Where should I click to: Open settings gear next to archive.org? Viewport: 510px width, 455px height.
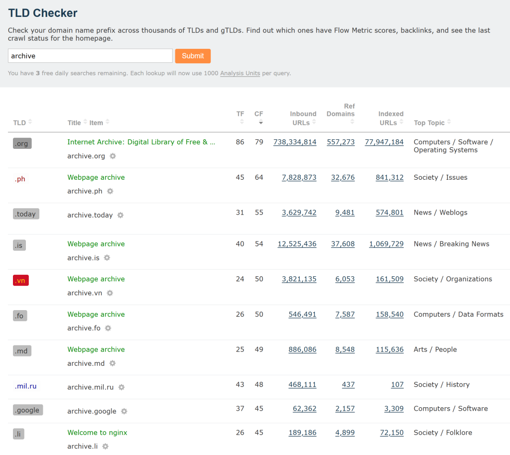click(x=113, y=156)
